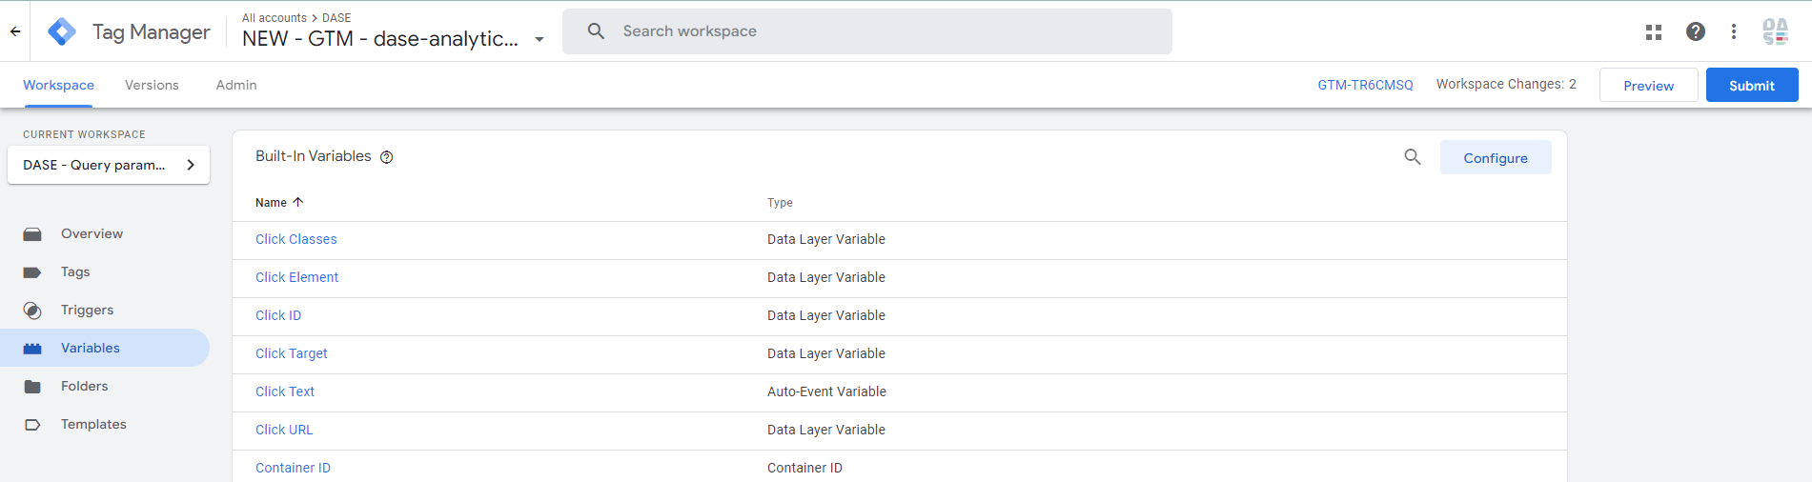
Task: Open Templates in the sidebar
Action: pyautogui.click(x=105, y=424)
